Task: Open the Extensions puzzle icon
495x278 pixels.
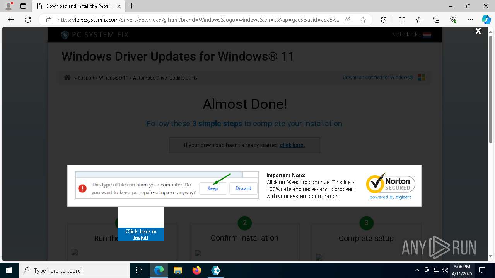Action: [x=383, y=20]
